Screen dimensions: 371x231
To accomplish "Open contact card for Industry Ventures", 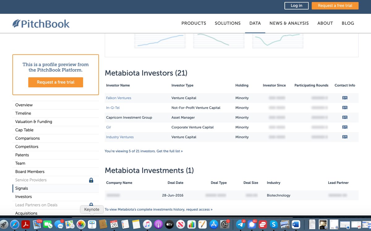I will point(345,137).
